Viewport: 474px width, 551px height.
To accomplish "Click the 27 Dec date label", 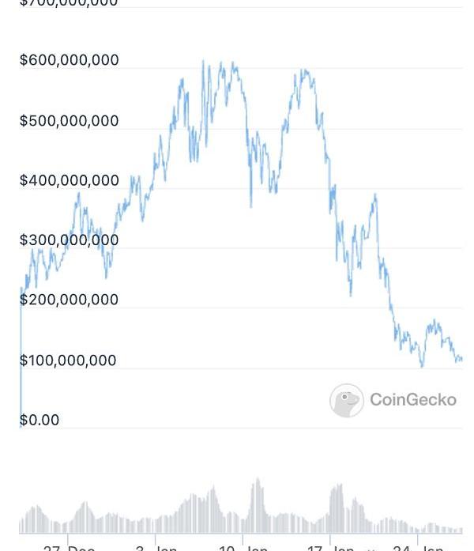I will (x=69, y=547).
